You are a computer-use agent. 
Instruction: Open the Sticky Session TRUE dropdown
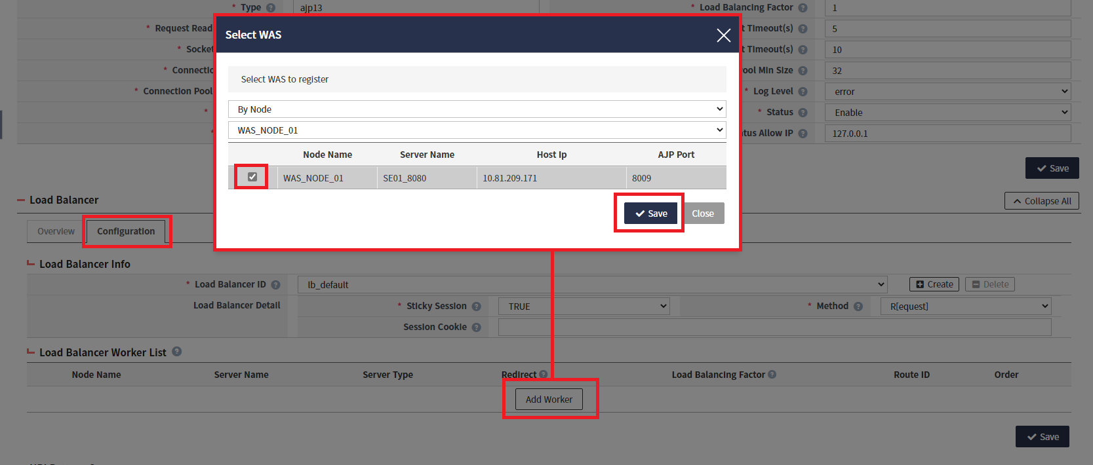pos(584,307)
